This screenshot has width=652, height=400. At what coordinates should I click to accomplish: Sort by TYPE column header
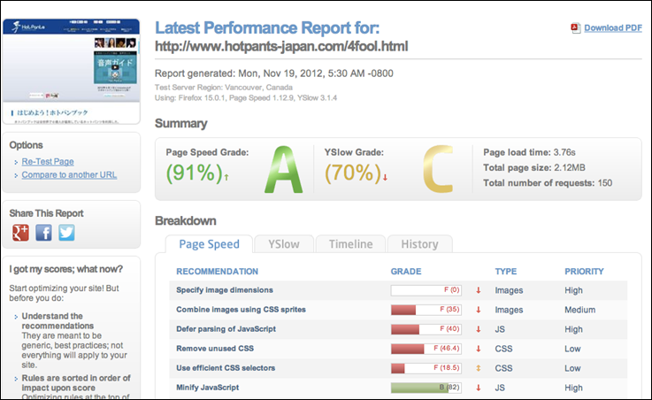pyautogui.click(x=506, y=272)
